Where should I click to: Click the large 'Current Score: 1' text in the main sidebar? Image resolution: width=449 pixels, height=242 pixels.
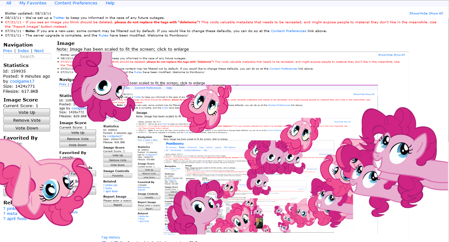pyautogui.click(x=20, y=106)
